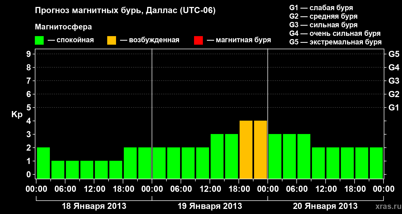Click the green 'спокойная' legend swatch
This screenshot has width=402, height=214.
point(39,40)
